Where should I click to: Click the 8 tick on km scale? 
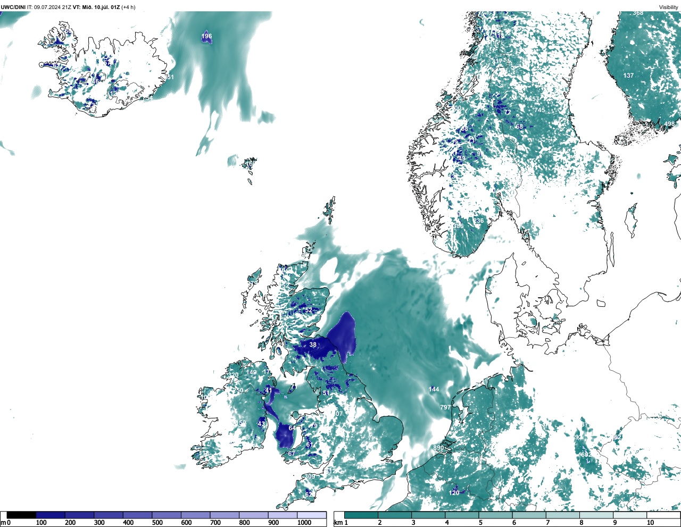click(x=582, y=523)
